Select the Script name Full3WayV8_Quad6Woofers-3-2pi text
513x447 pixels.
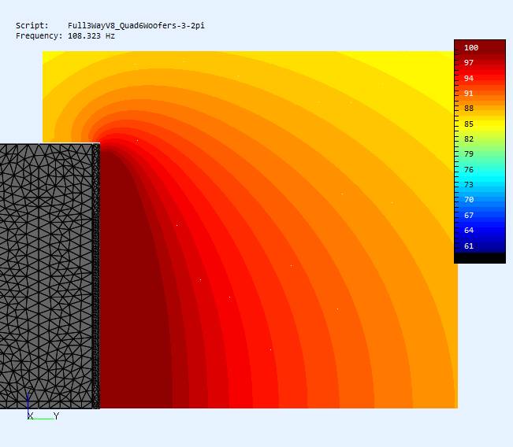click(136, 25)
